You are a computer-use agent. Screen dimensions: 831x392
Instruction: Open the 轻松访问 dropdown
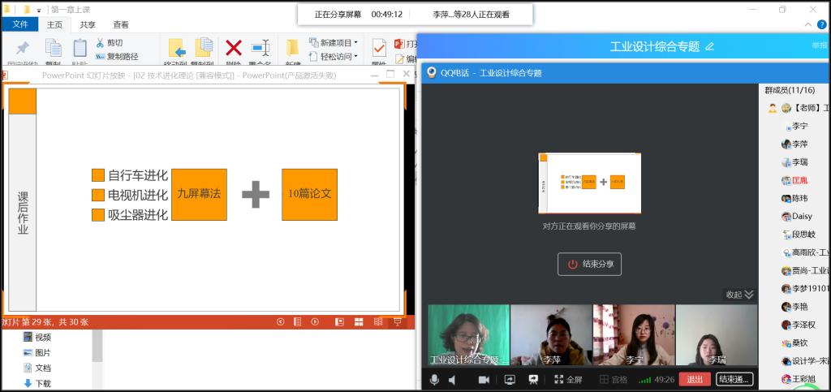(334, 57)
